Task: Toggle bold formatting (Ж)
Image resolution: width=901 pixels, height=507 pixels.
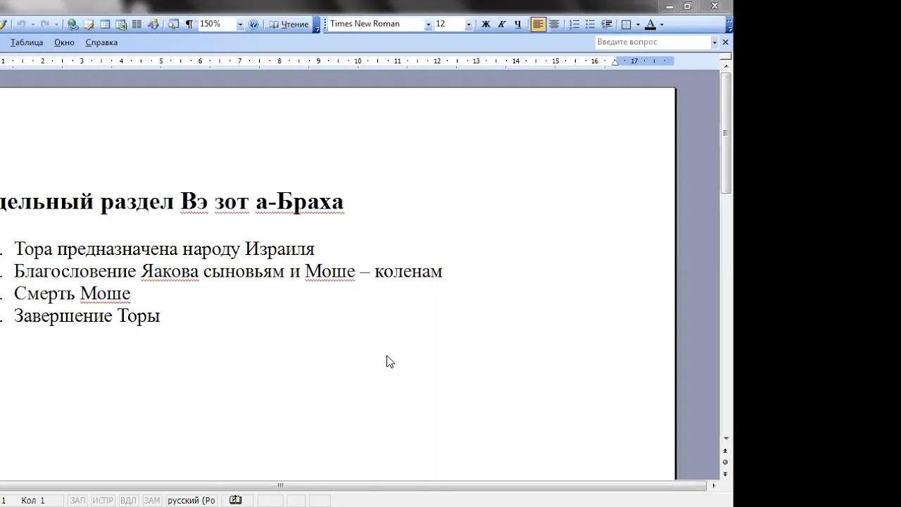Action: (486, 24)
